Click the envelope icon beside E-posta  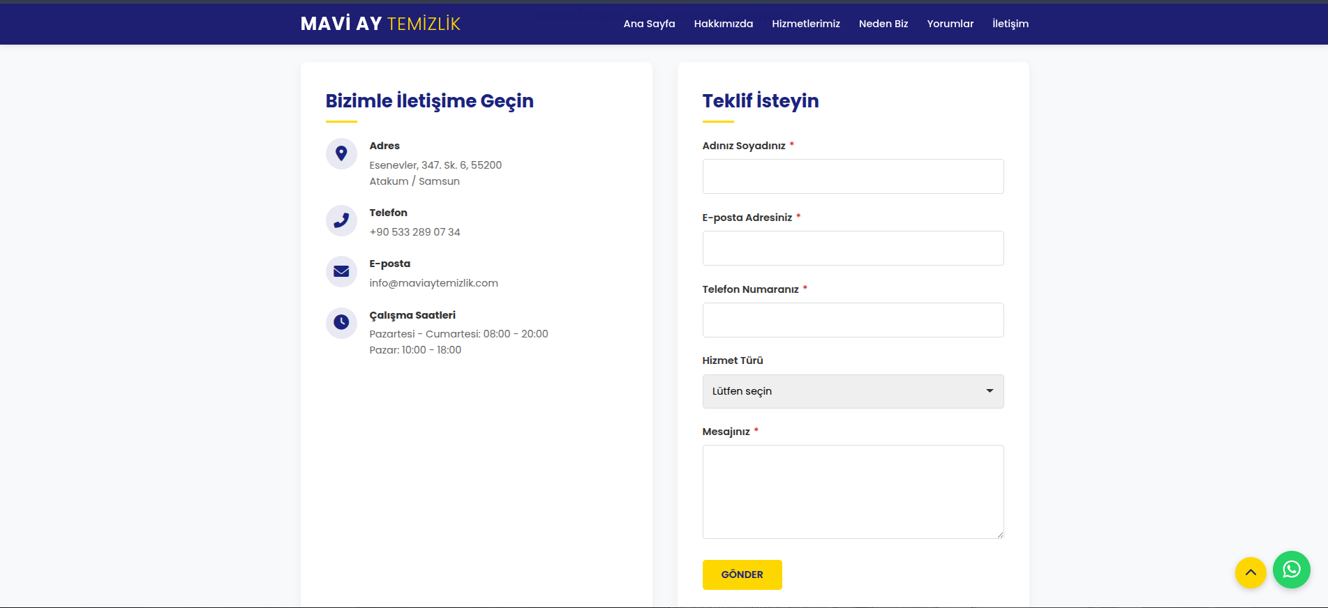pos(341,271)
